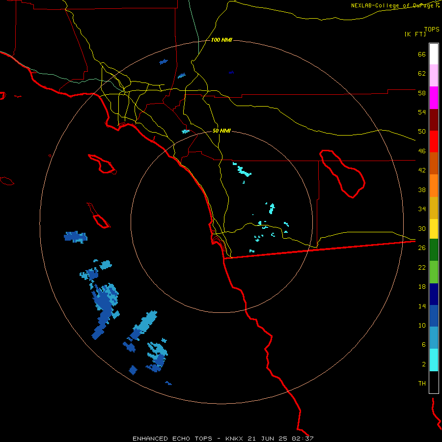The image size is (442, 442).
Task: Select the navy 14-18 kft swatch
Action: pos(434,294)
